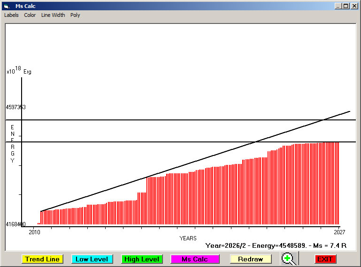Open the Poly menu
361x267 pixels.
(75, 15)
